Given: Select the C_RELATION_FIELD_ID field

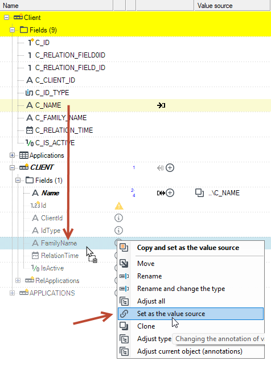Looking at the screenshot, I should coord(70,68).
